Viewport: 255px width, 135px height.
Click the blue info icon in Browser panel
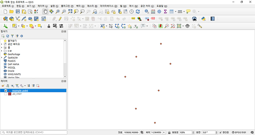[22, 36]
